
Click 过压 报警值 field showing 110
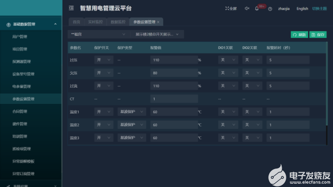point(174,60)
